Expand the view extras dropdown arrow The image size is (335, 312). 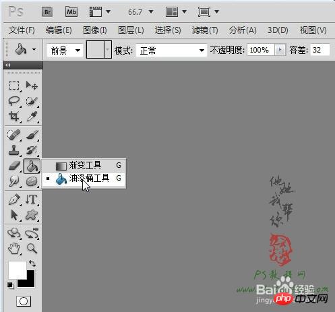pyautogui.click(x=108, y=11)
